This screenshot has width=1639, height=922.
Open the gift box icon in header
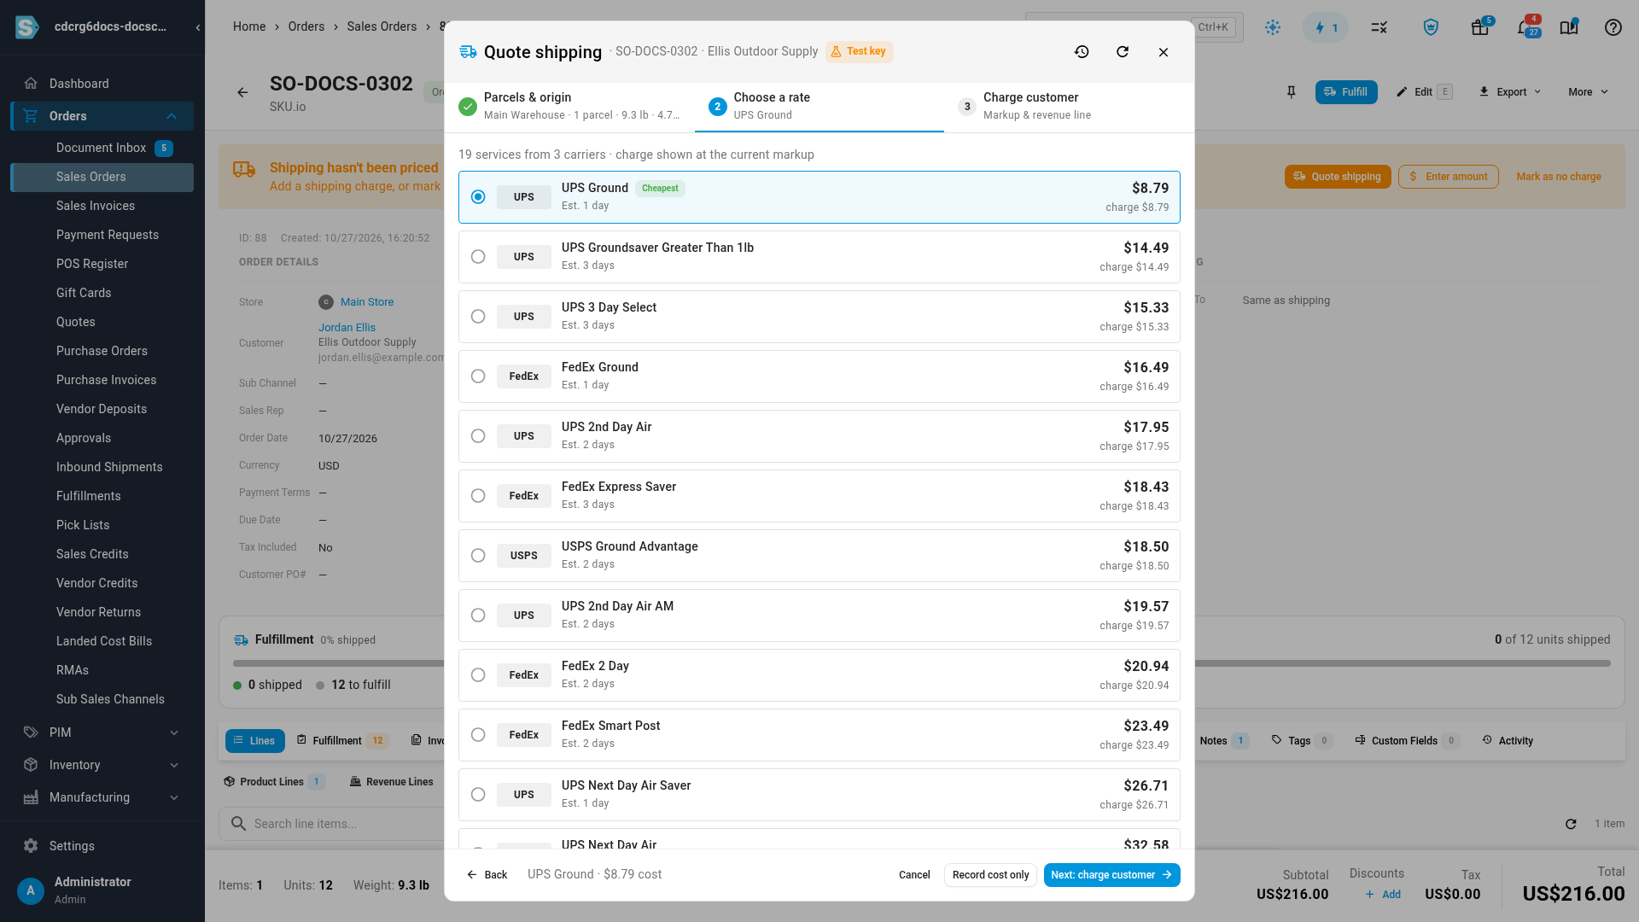(x=1480, y=27)
